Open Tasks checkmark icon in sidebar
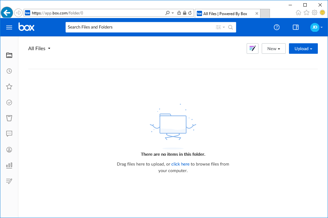Viewport: 328px width, 218px height. (x=9, y=102)
